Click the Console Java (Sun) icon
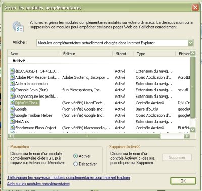202x191 pixels. click(12, 90)
